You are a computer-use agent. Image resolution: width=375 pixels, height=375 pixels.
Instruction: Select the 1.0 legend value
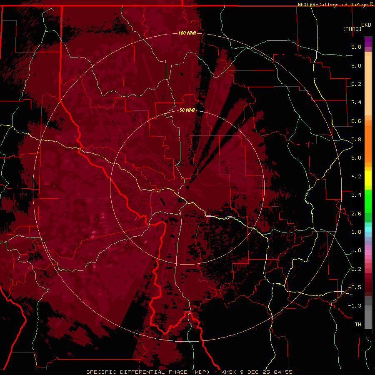click(x=356, y=250)
